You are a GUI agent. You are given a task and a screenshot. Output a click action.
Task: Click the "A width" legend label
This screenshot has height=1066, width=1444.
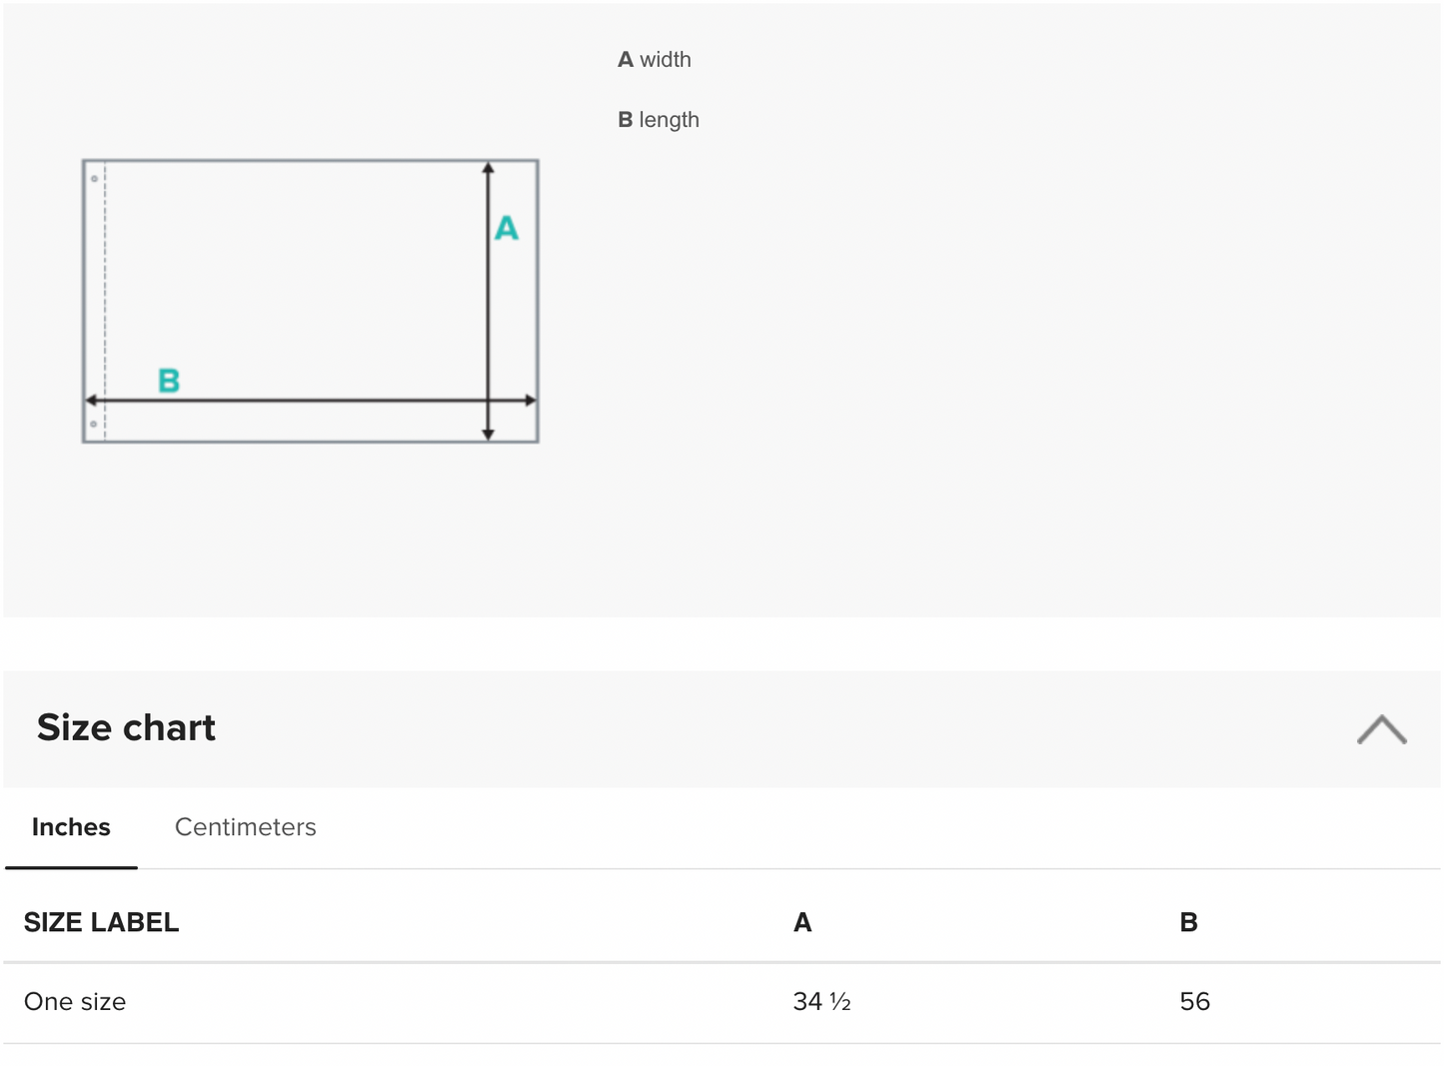click(x=655, y=60)
